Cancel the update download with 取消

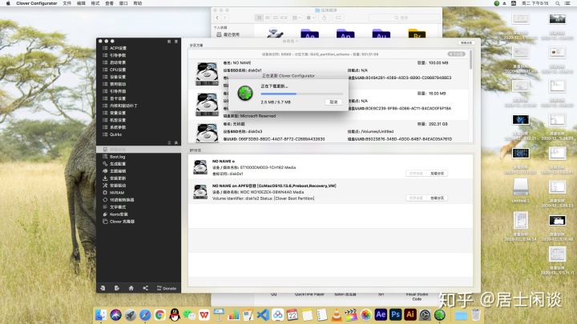point(333,102)
